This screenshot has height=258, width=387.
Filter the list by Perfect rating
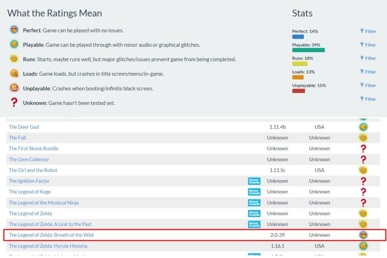(368, 31)
